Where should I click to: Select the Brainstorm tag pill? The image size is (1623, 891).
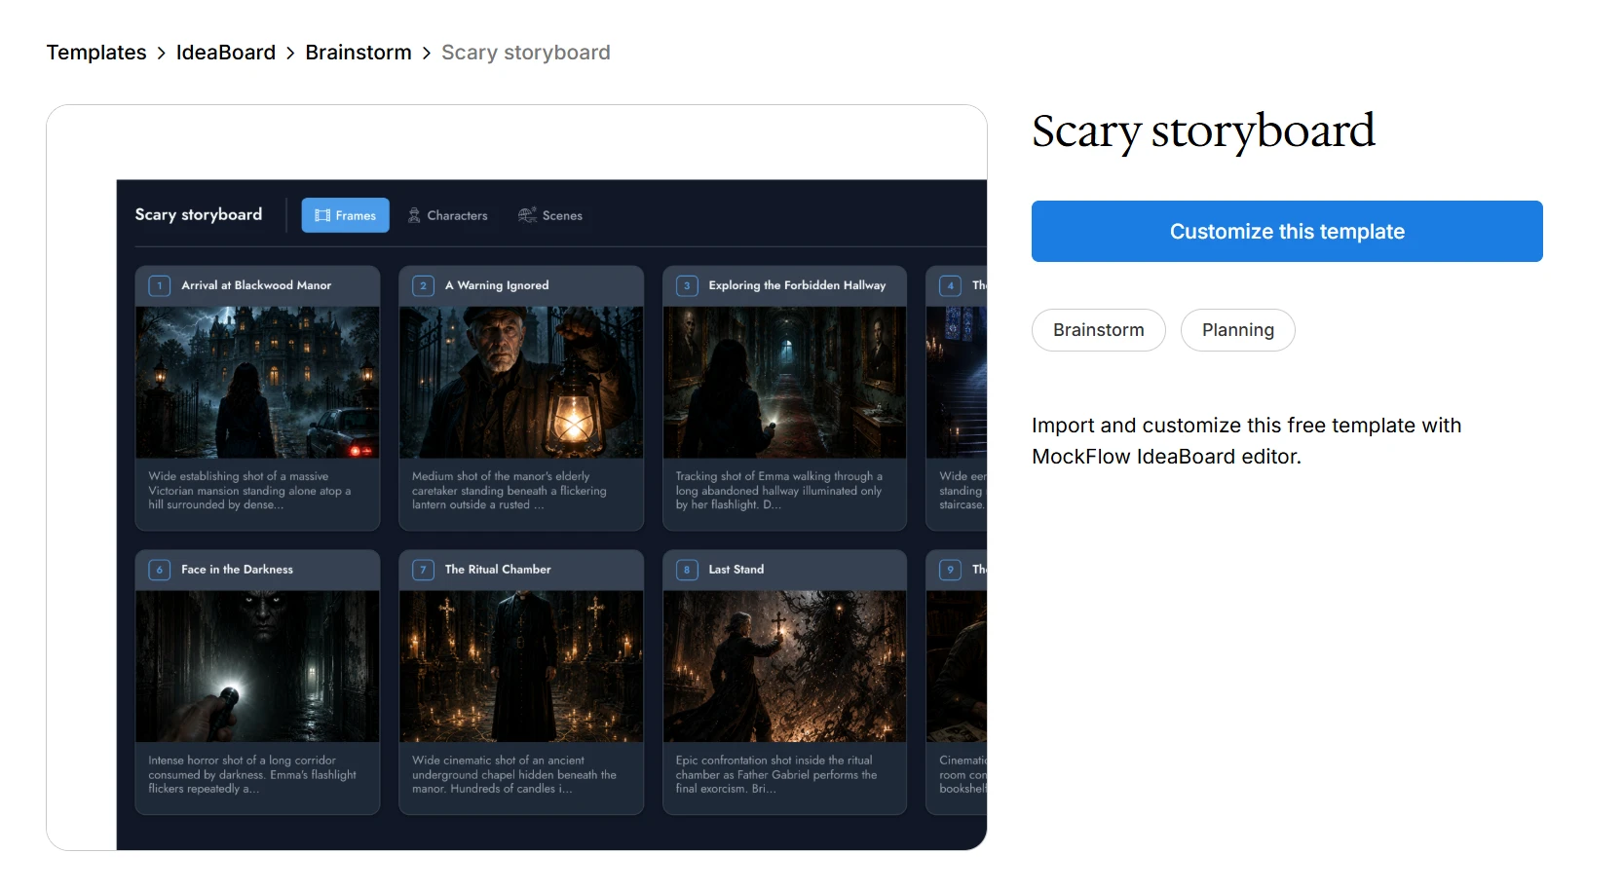tap(1099, 330)
